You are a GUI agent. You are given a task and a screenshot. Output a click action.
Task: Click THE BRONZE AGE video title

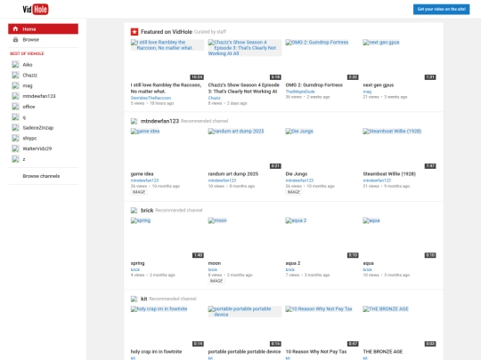[x=383, y=352]
